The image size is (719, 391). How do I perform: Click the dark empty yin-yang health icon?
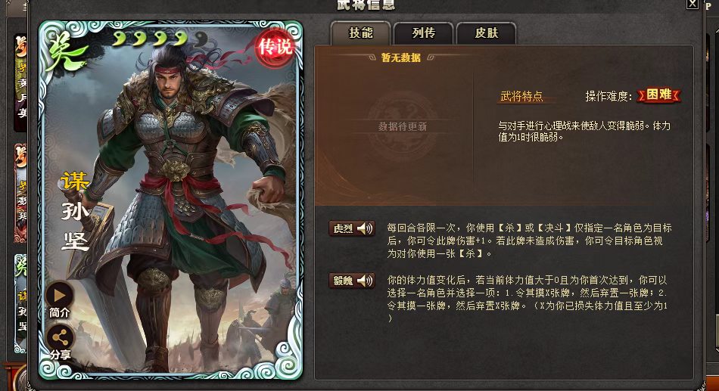(x=200, y=40)
